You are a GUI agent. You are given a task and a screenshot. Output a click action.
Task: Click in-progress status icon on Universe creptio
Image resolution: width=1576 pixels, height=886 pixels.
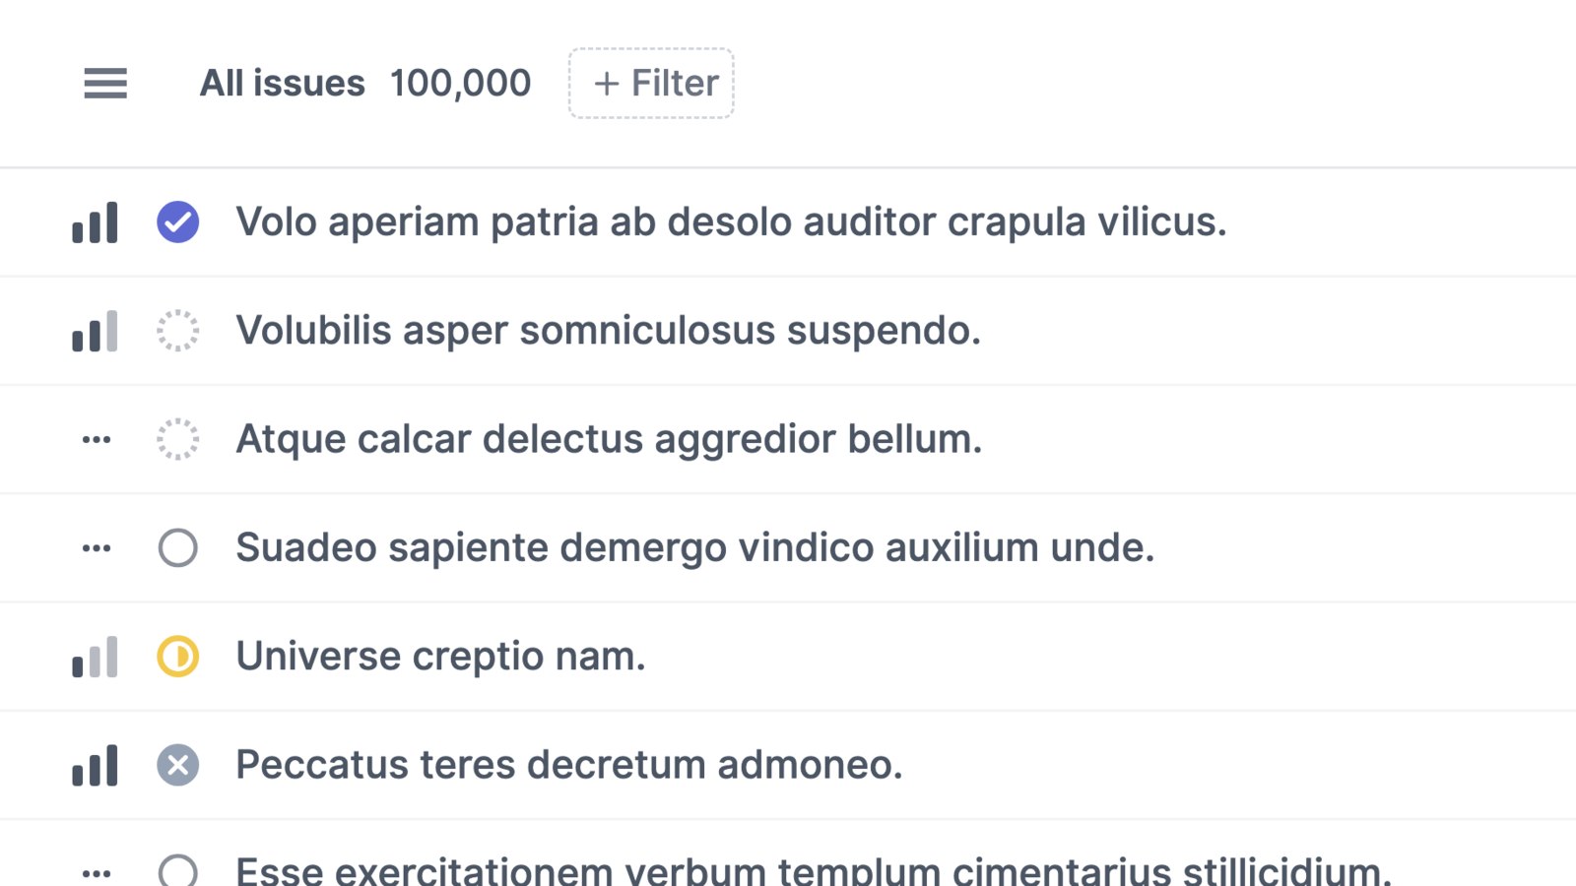pyautogui.click(x=178, y=657)
